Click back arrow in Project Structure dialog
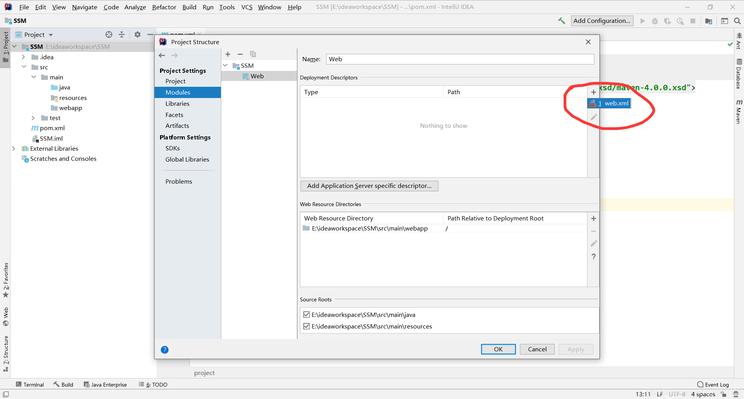 [162, 55]
